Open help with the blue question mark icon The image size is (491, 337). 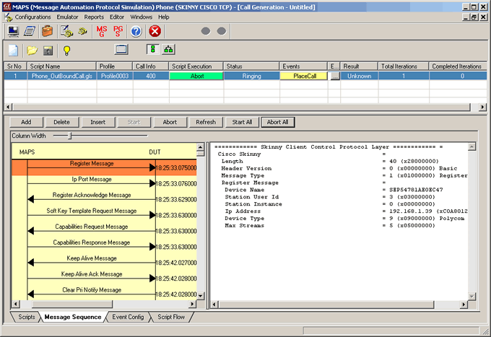point(136,31)
